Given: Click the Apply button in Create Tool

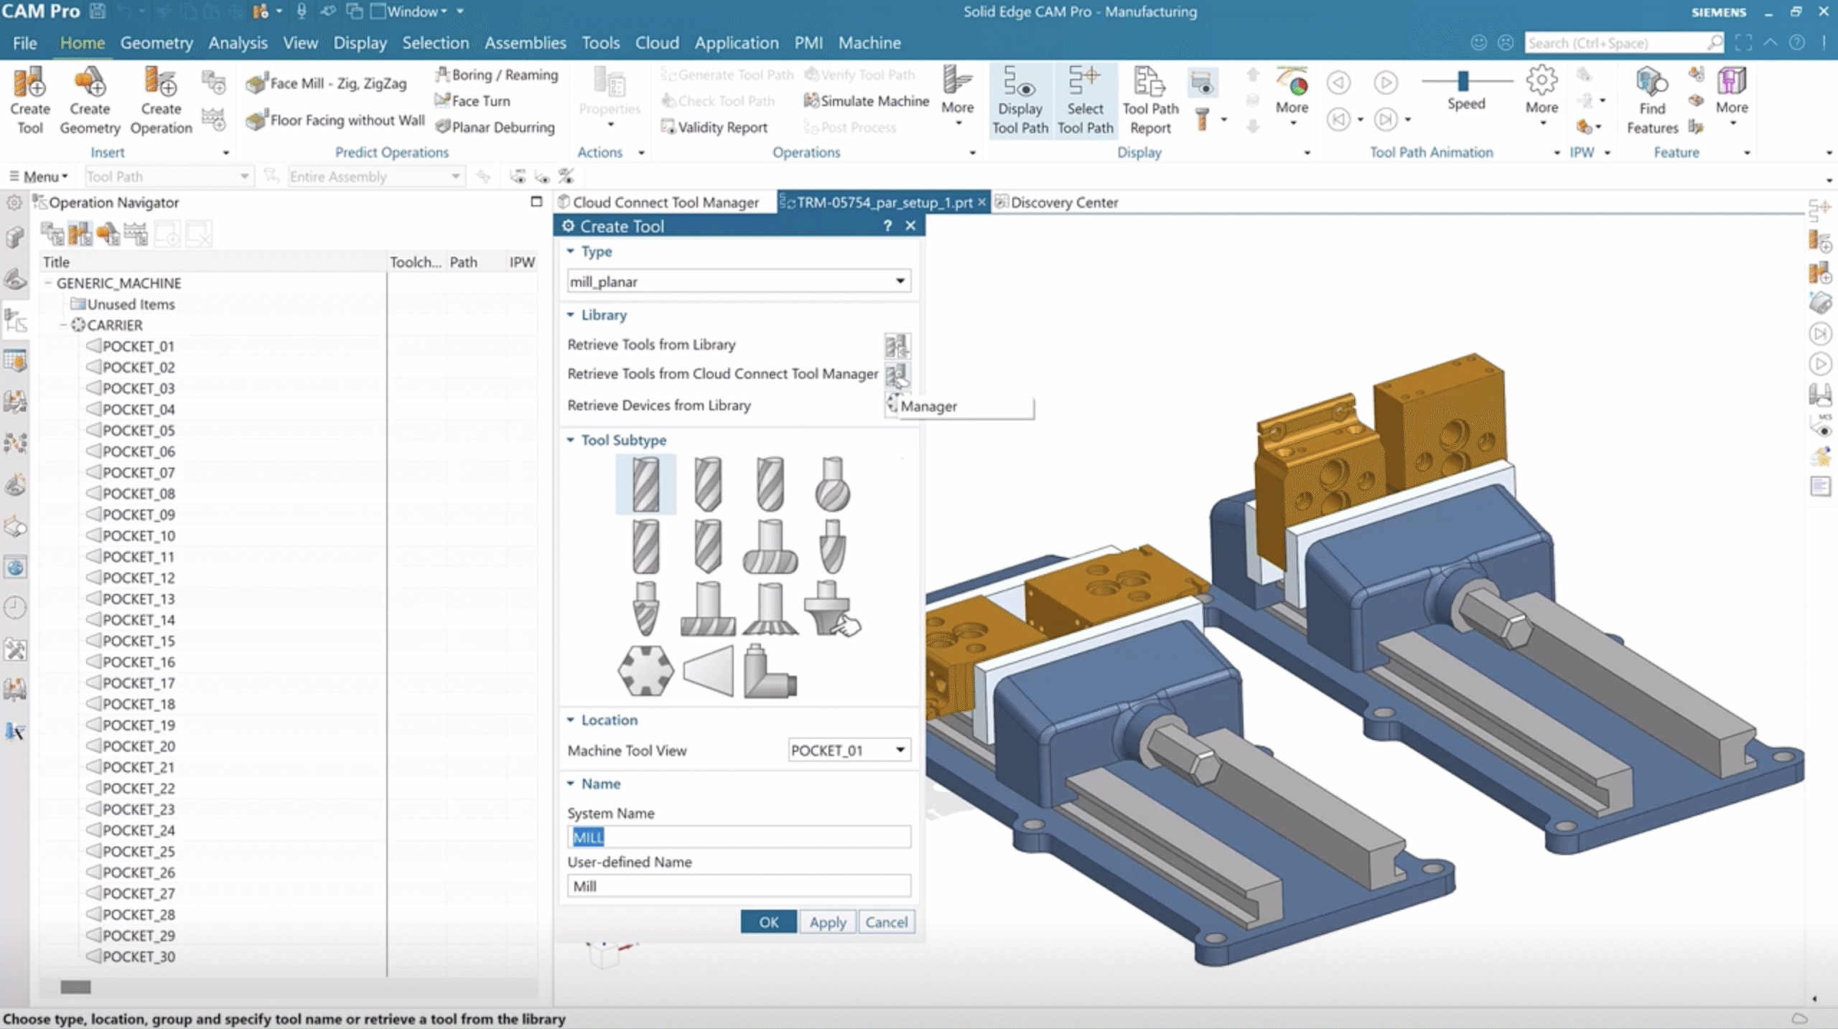Looking at the screenshot, I should coord(827,922).
